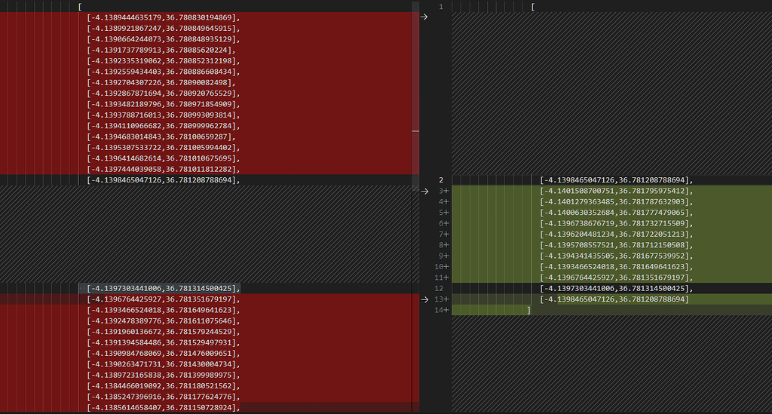
Task: Click the plus marker on line 14
Action: pyautogui.click(x=446, y=310)
